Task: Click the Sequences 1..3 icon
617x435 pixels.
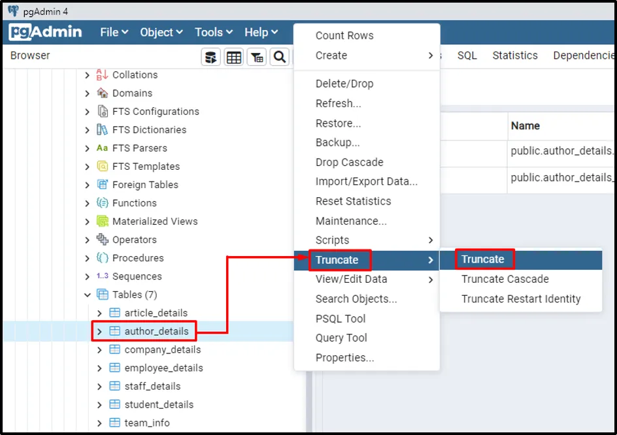Action: 103,276
